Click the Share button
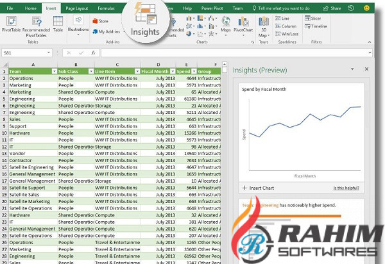 (x=332, y=8)
